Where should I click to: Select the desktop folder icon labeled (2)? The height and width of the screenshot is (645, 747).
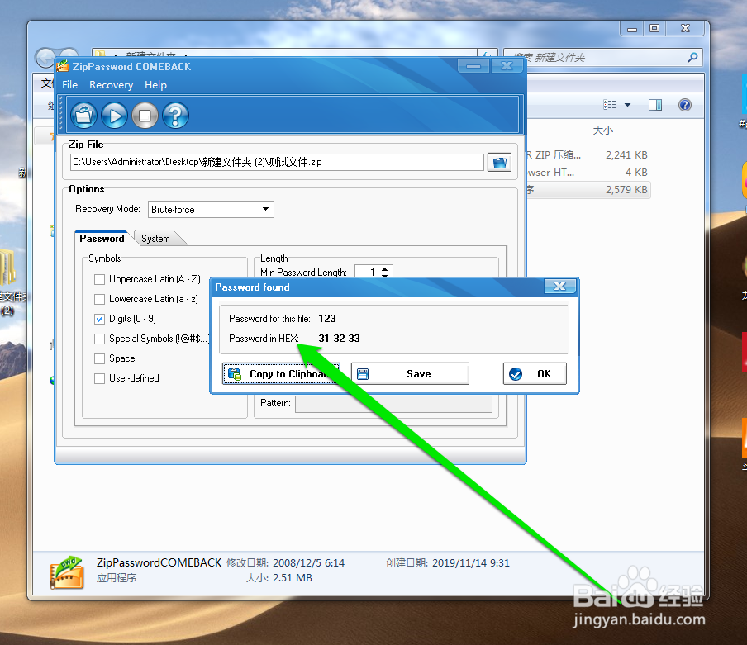pyautogui.click(x=8, y=282)
